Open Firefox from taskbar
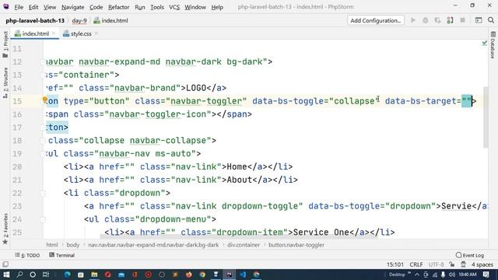This screenshot has height=280, width=498. (x=188, y=275)
